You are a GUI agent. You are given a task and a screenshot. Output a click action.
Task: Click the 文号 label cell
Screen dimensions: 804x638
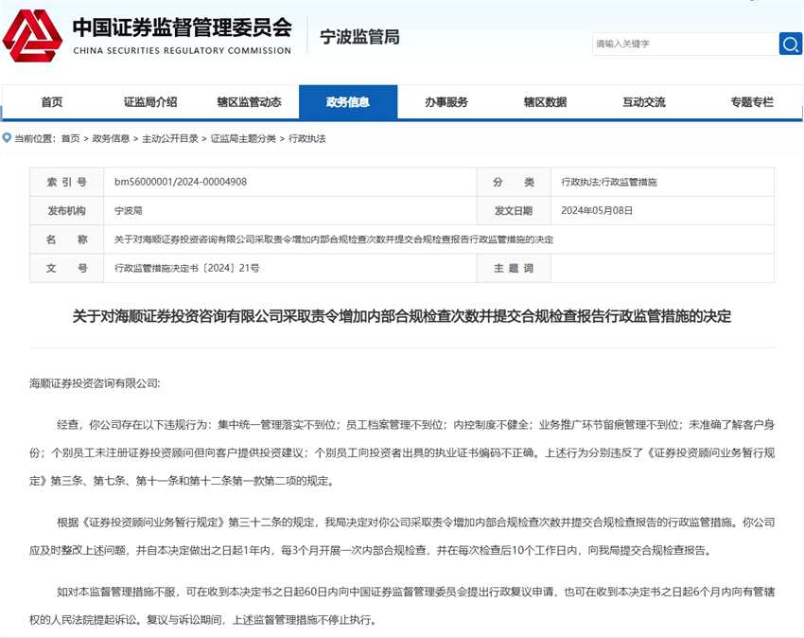pyautogui.click(x=66, y=268)
